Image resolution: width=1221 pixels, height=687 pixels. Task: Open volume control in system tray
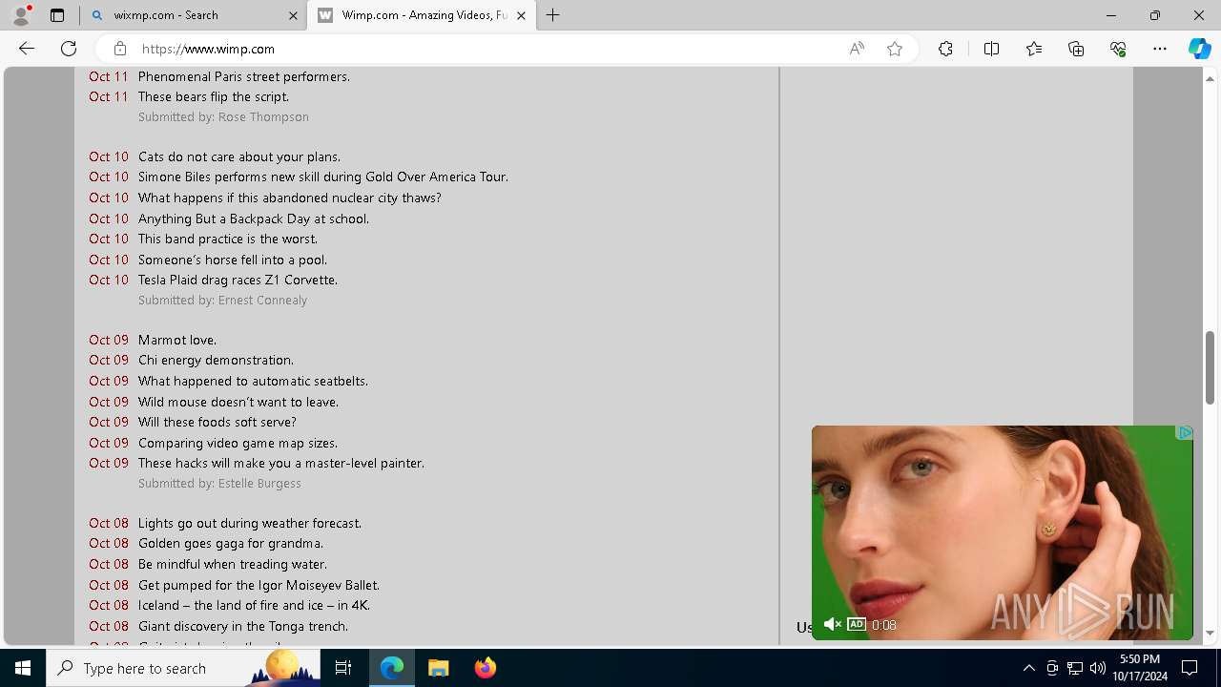pos(1097,668)
